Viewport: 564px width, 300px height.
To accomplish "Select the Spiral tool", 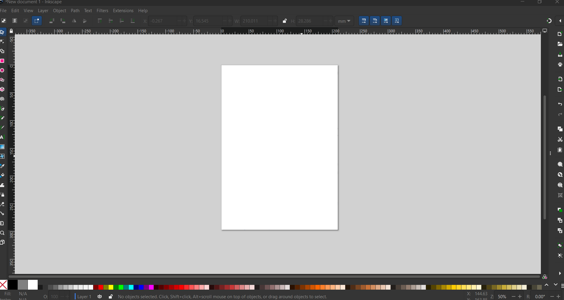I will [x=2, y=99].
